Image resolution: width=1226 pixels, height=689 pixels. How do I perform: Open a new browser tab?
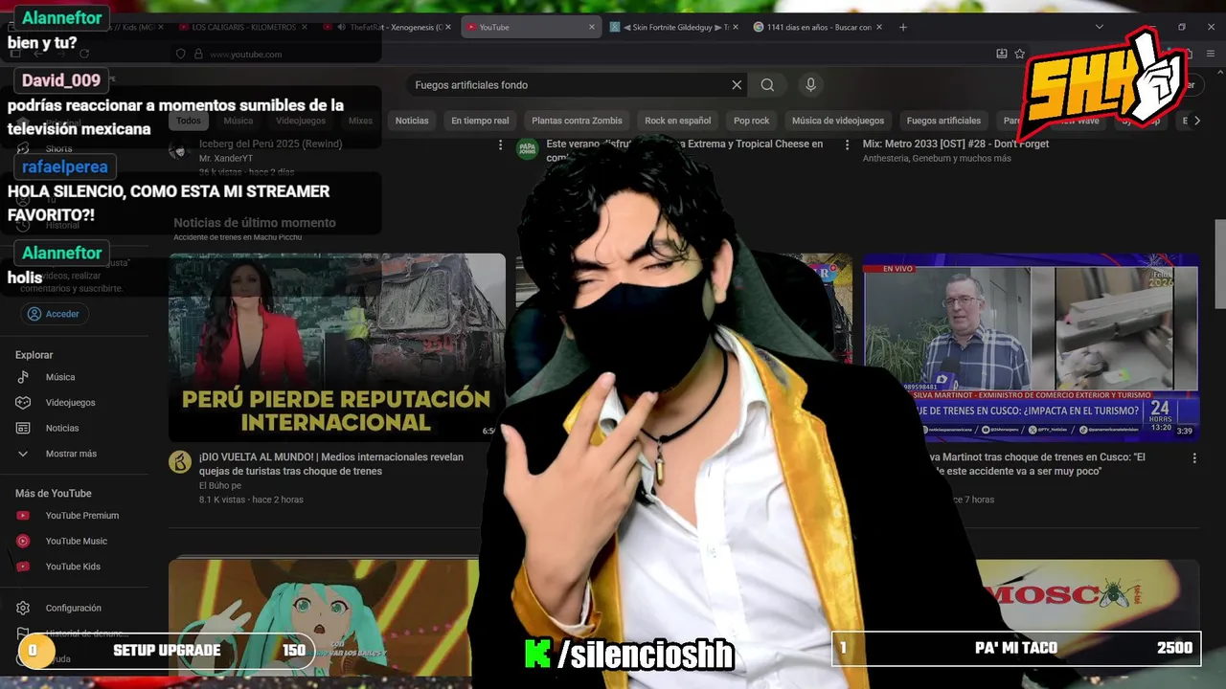(x=902, y=27)
